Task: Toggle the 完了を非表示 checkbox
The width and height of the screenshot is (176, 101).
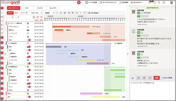Action: (88, 13)
